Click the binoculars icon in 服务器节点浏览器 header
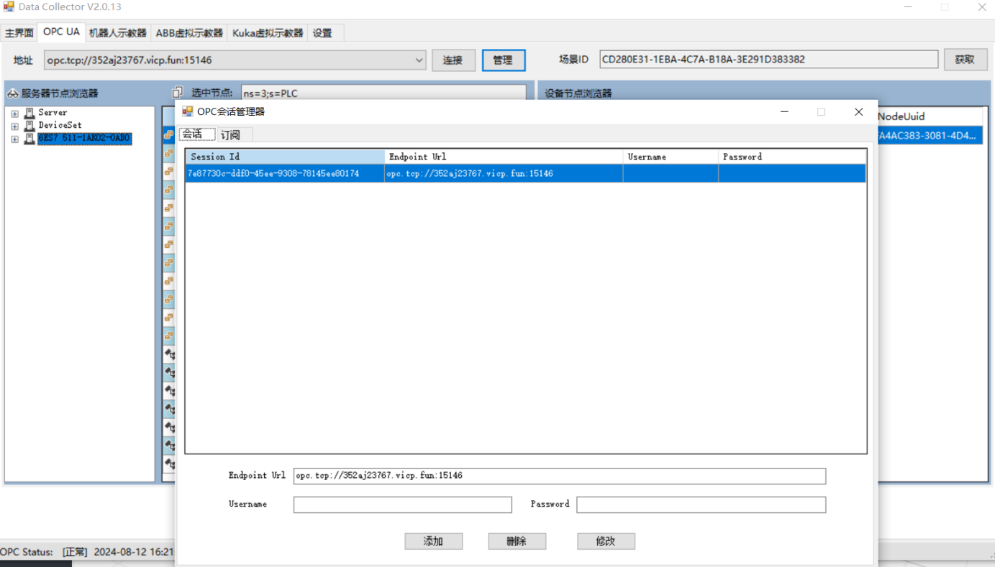 coord(12,93)
